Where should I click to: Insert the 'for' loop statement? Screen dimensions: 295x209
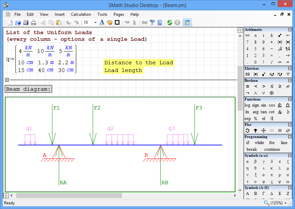272,143
